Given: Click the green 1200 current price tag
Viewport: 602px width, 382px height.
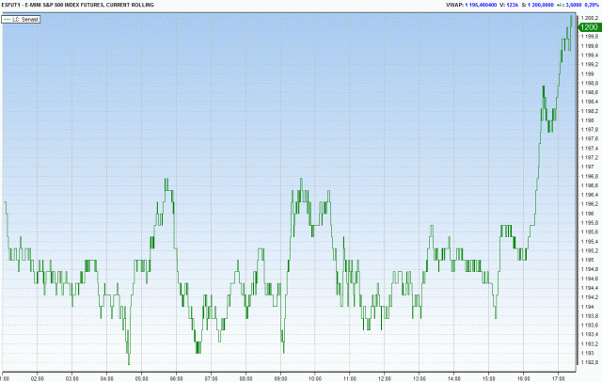Looking at the screenshot, I should click(587, 27).
